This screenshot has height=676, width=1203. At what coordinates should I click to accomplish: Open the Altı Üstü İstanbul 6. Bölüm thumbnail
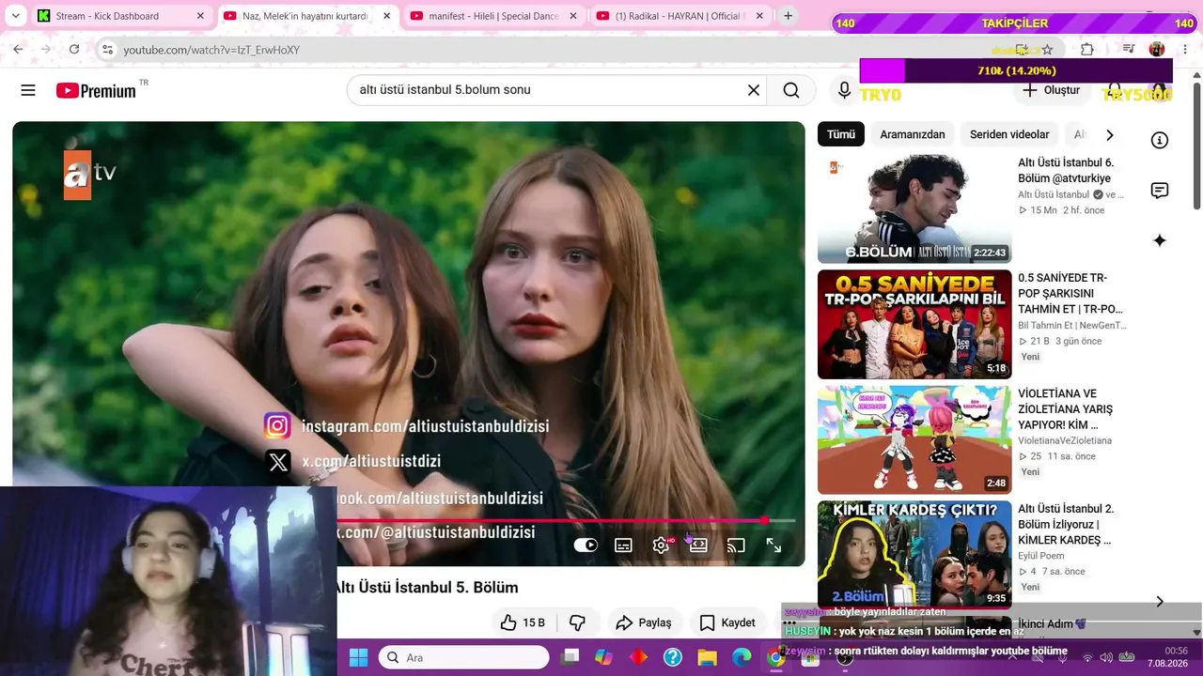pyautogui.click(x=914, y=208)
